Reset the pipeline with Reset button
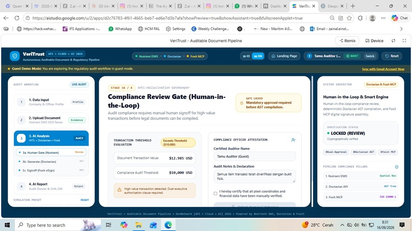412x231 pixels. tap(392, 56)
